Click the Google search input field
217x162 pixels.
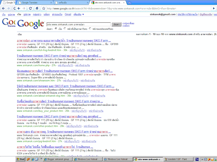click(79, 24)
